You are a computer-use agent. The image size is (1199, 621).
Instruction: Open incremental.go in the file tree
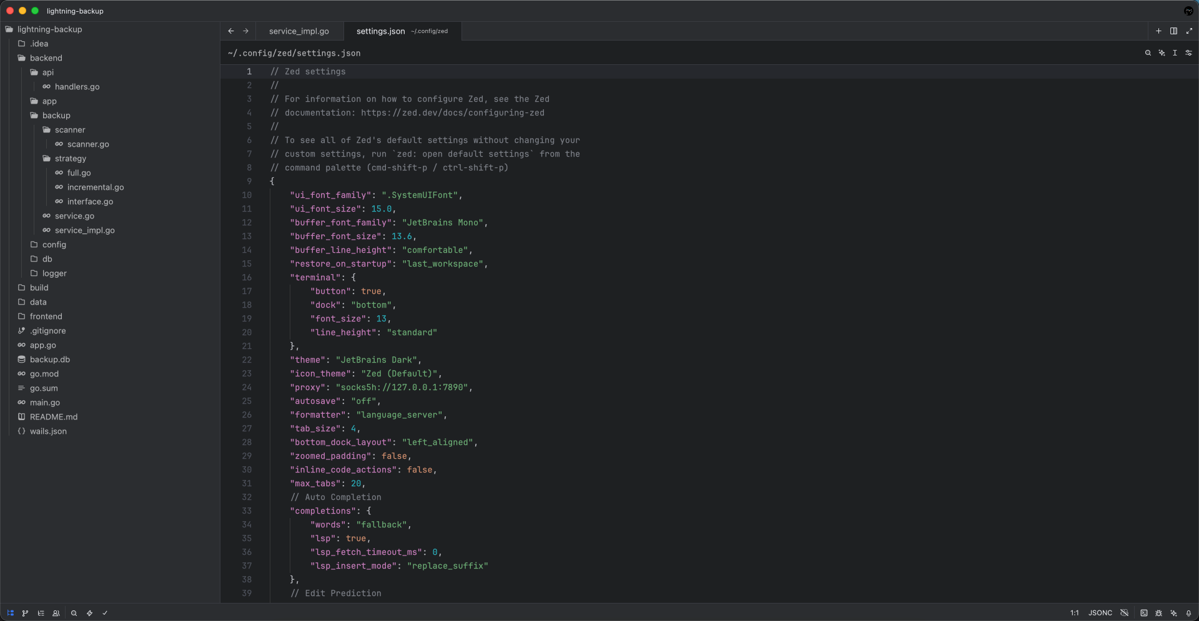click(x=95, y=187)
